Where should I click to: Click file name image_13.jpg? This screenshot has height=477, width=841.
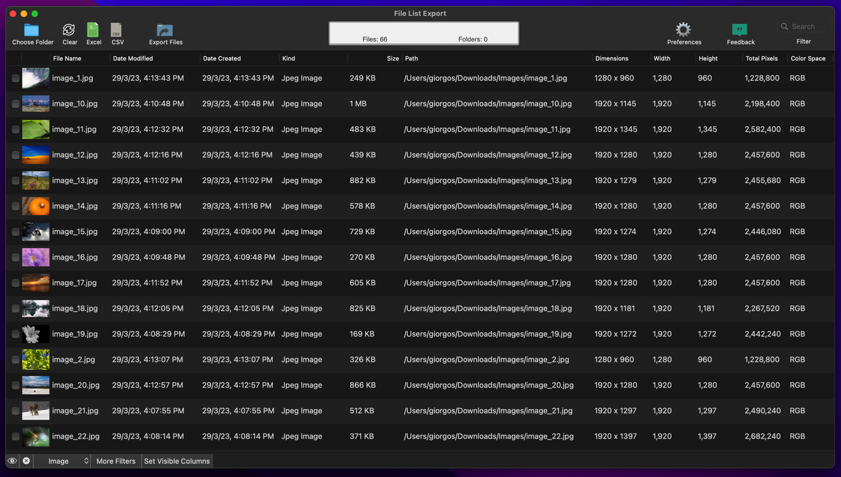tap(75, 180)
